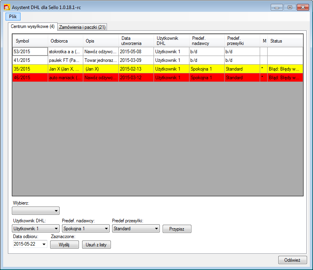Image resolution: width=313 pixels, height=270 pixels.
Task: Click the Wyślij button
Action: click(x=64, y=245)
